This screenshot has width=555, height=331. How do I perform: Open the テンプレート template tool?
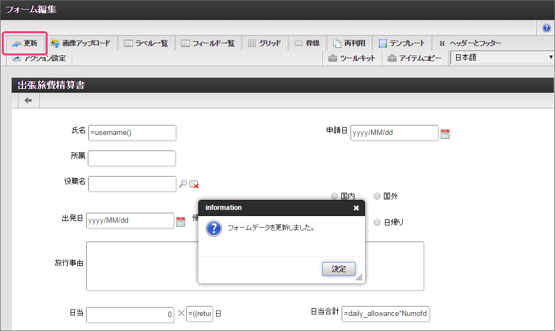[x=402, y=43]
